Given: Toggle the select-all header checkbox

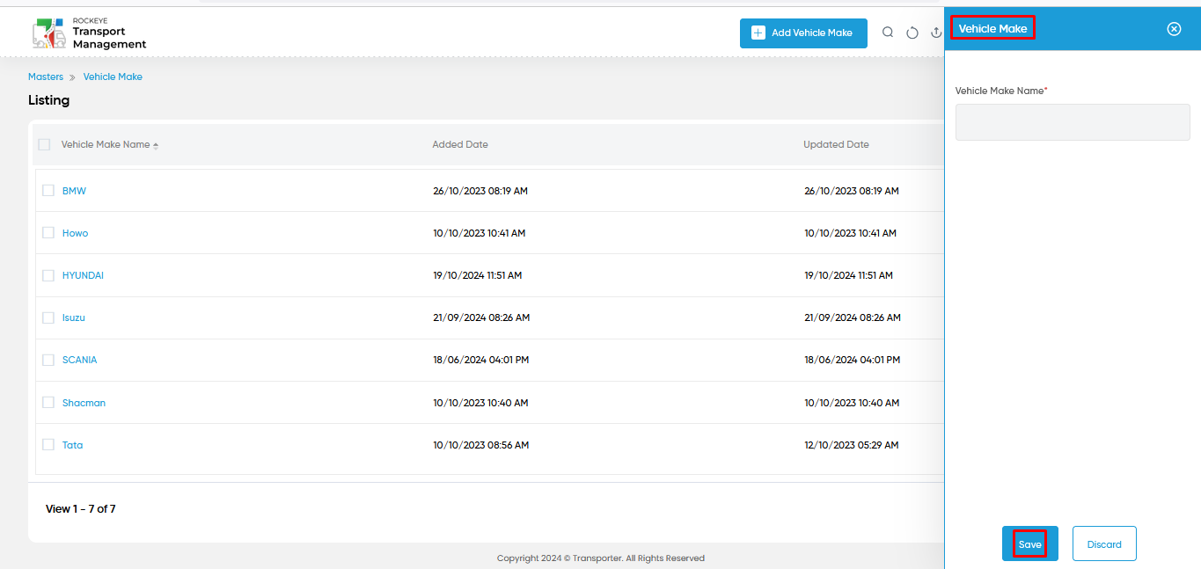Looking at the screenshot, I should (44, 144).
